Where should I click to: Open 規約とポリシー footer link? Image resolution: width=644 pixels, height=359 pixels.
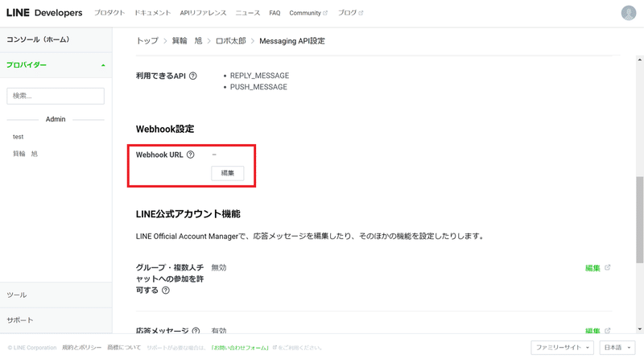click(x=81, y=348)
